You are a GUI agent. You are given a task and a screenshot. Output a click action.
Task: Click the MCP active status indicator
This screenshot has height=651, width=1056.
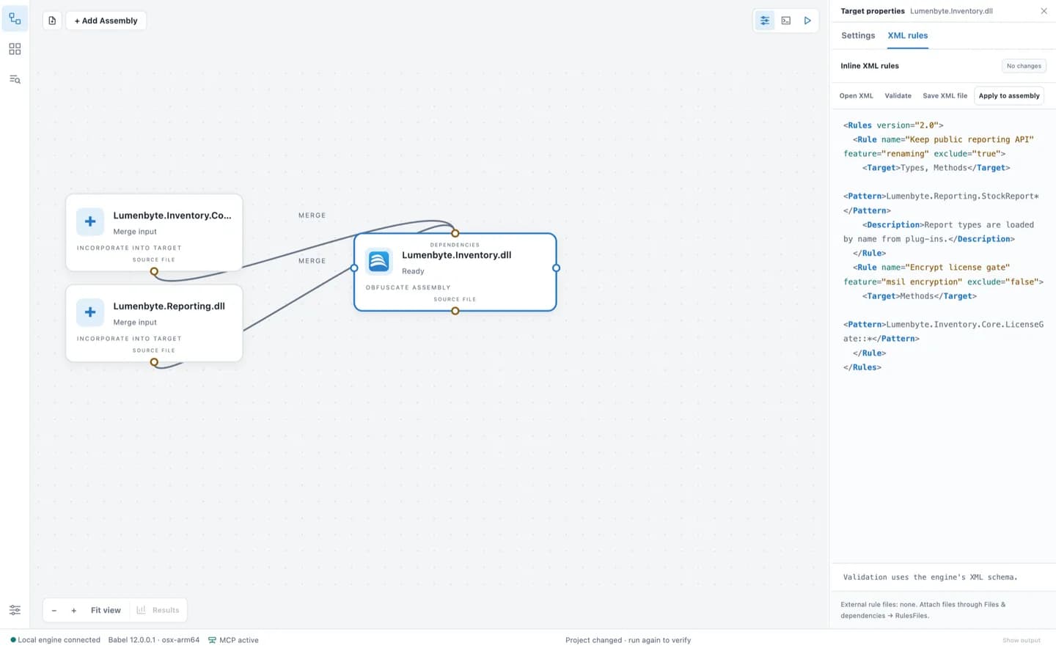click(233, 640)
